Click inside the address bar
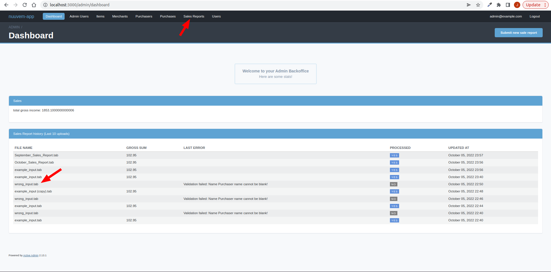551x272 pixels. click(x=115, y=5)
